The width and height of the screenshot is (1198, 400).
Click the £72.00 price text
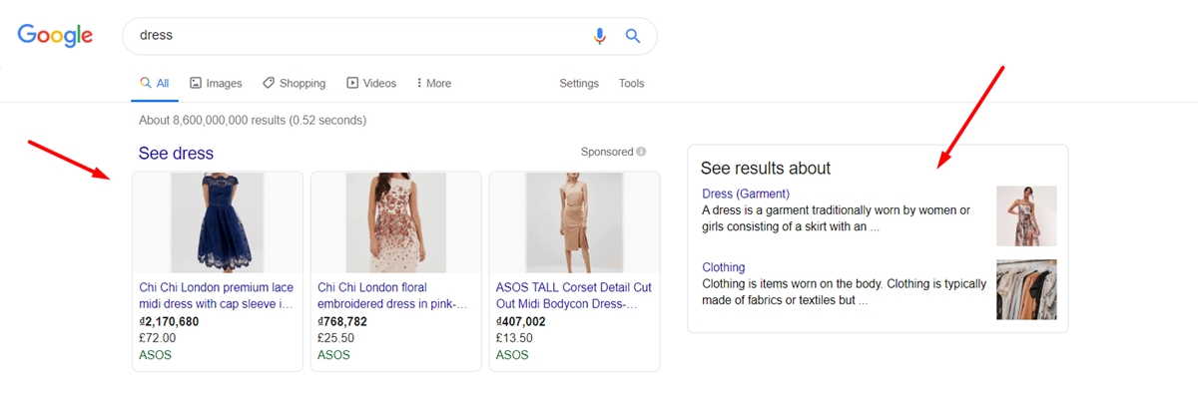(157, 338)
